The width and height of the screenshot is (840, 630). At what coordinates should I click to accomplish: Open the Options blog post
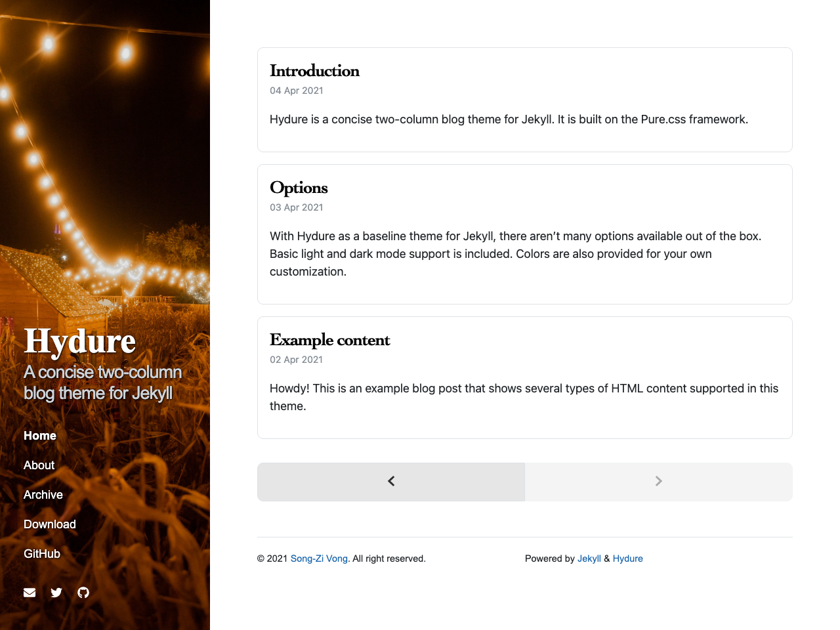coord(299,188)
